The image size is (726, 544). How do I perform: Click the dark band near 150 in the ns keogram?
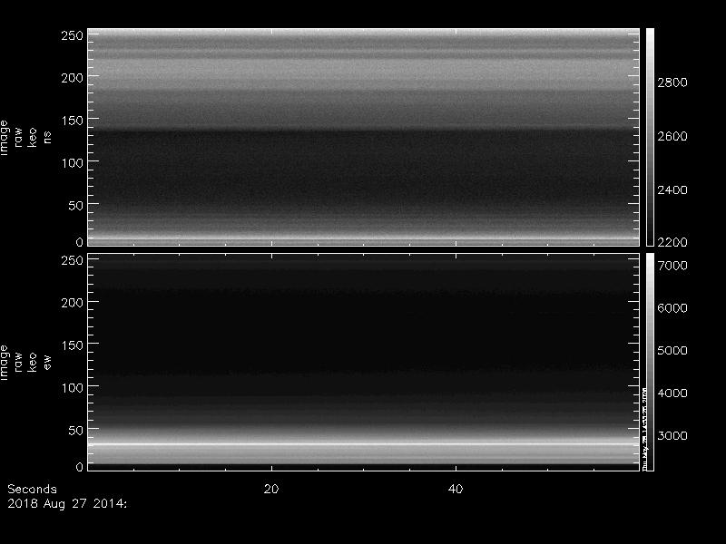(x=364, y=130)
